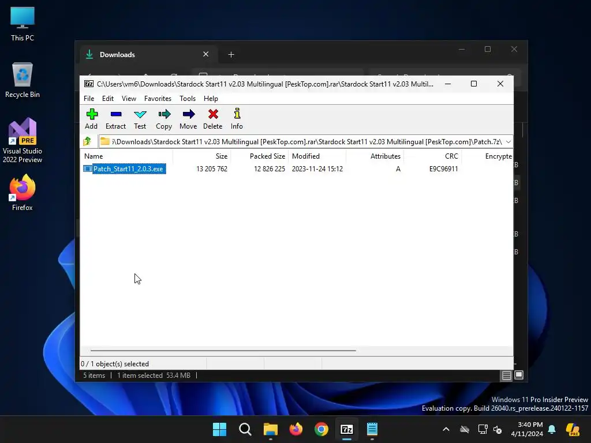Screen dimensions: 591x443
Task: Click the Attributes value A
Action: click(398, 169)
